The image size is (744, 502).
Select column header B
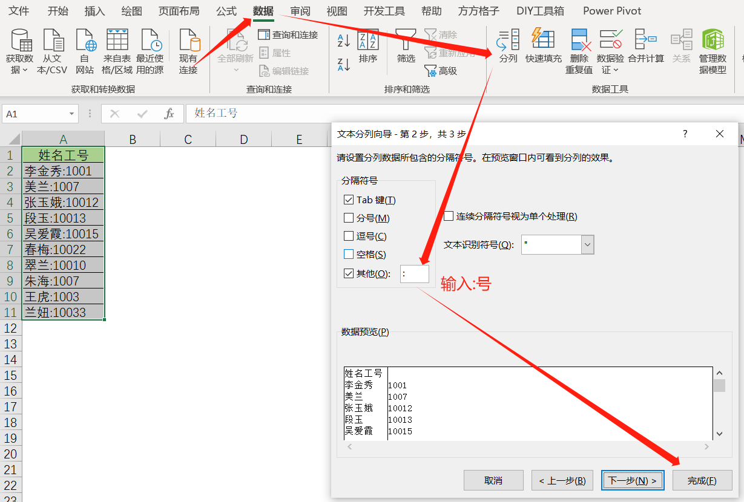(132, 139)
